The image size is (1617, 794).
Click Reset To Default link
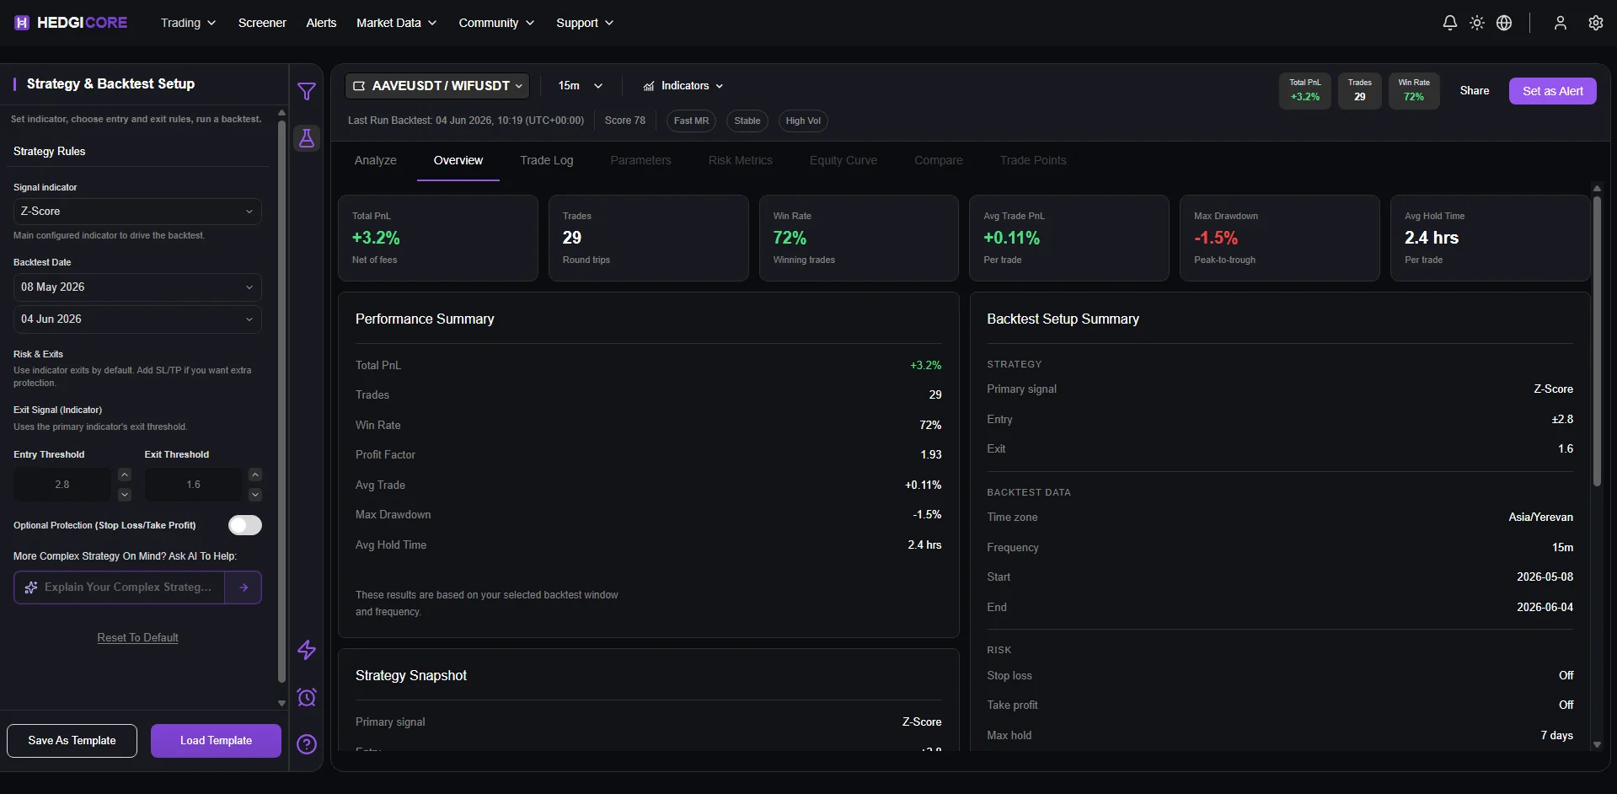click(137, 638)
